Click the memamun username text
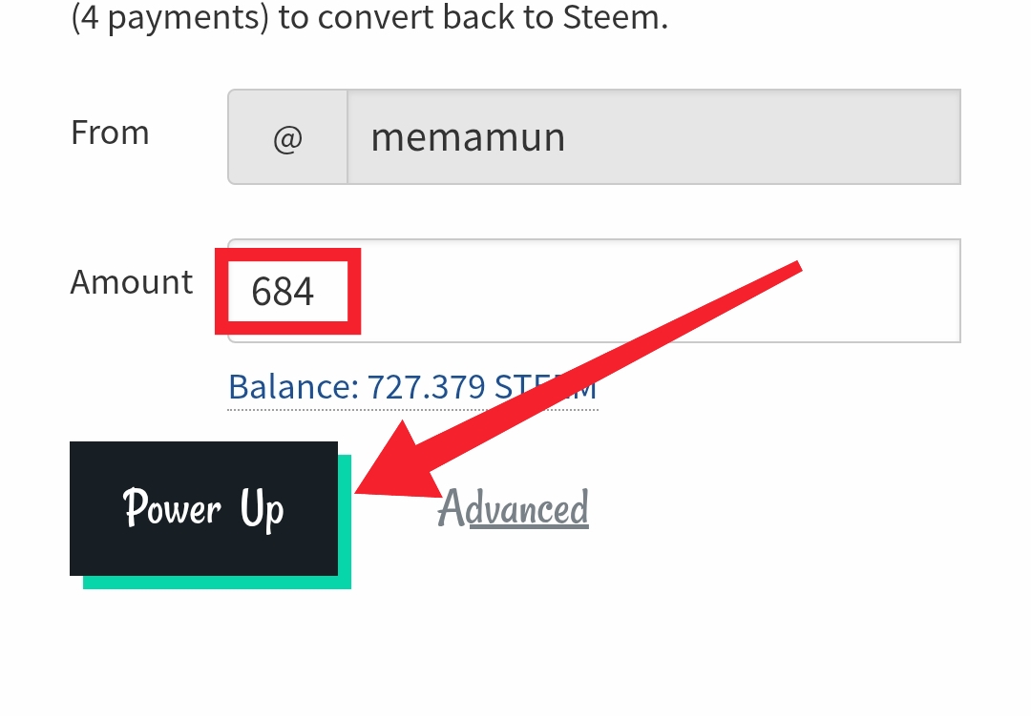The height and width of the screenshot is (716, 1031). click(x=468, y=137)
